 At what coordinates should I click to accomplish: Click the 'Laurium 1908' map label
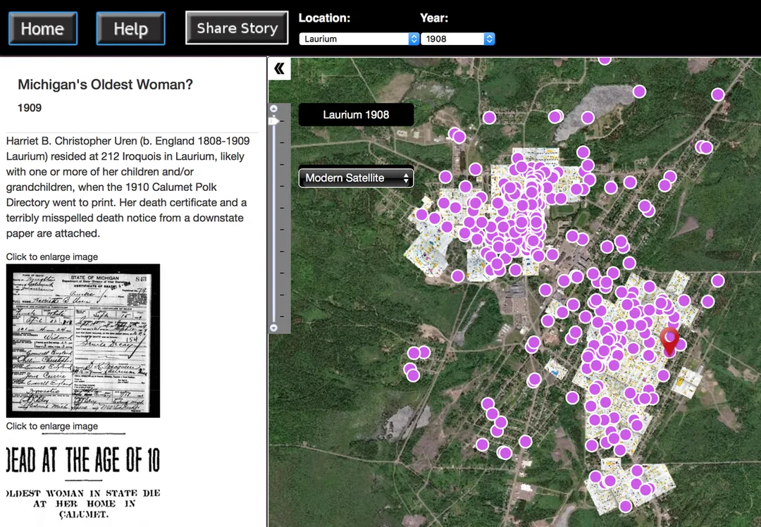pos(357,115)
